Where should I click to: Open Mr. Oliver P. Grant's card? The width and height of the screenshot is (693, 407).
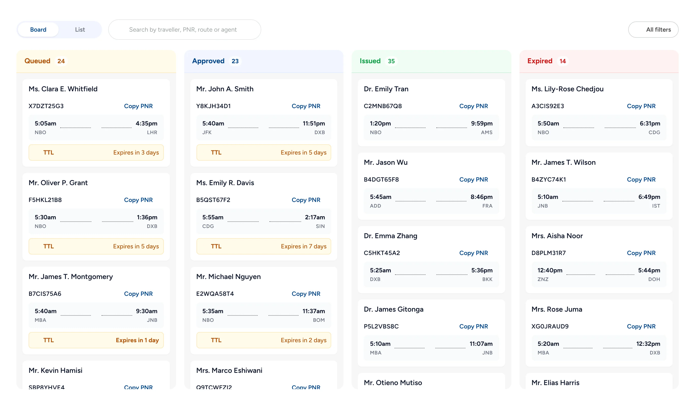(x=96, y=217)
